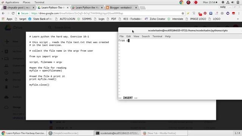Open the 403 - Forbidden bookmark
The image size is (242, 136).
pyautogui.click(x=130, y=19)
